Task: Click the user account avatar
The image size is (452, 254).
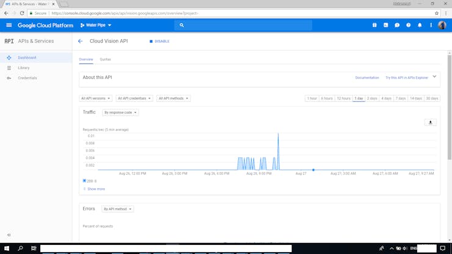Action: click(442, 25)
